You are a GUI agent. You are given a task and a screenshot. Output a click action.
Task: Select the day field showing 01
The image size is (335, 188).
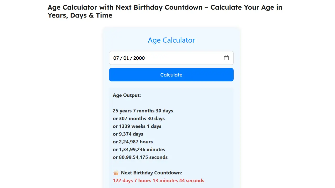coord(126,58)
